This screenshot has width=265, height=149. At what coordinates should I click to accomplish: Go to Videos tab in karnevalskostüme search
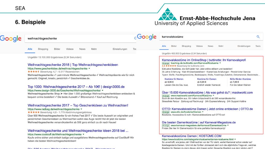pos(199,46)
